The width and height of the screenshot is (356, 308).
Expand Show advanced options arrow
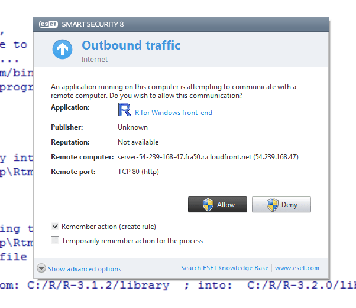[x=41, y=268]
